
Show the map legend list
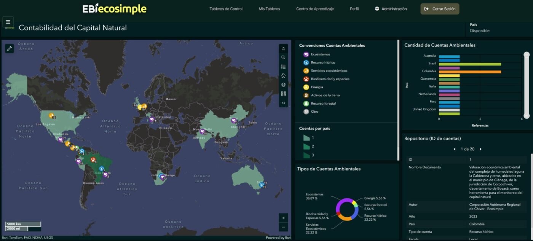click(x=283, y=67)
